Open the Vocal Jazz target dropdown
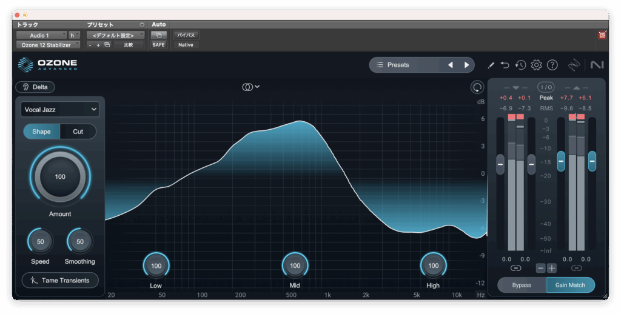This screenshot has width=621, height=314. [x=60, y=109]
